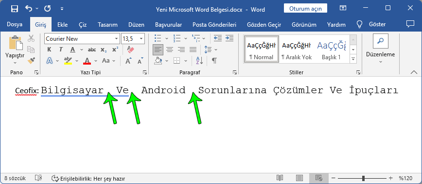Increase font size with A up icon
Screen dimensions: 422x184
tap(129, 61)
